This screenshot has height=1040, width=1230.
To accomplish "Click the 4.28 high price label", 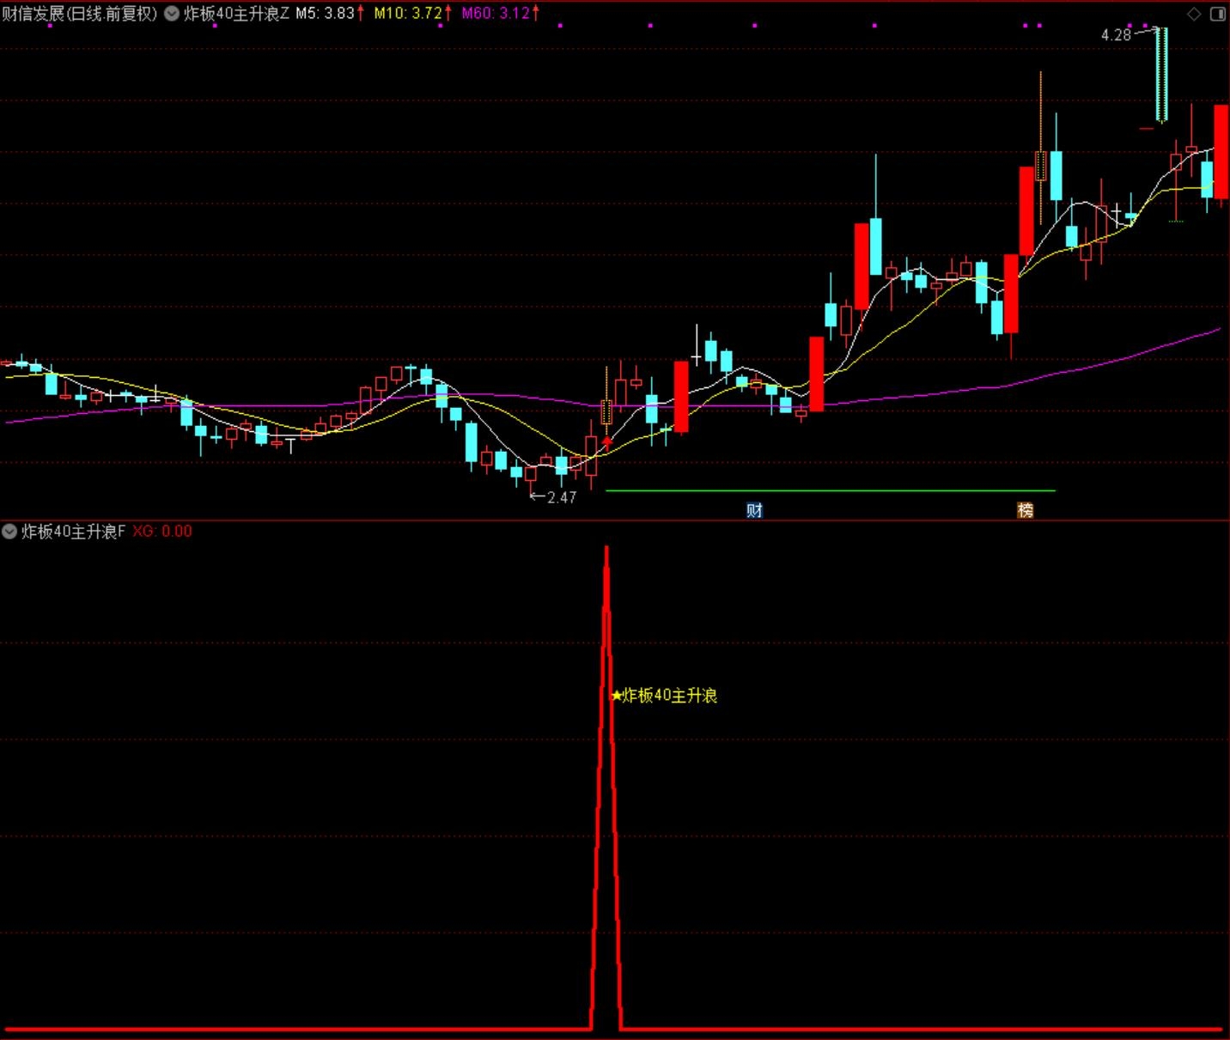I will (x=1116, y=35).
